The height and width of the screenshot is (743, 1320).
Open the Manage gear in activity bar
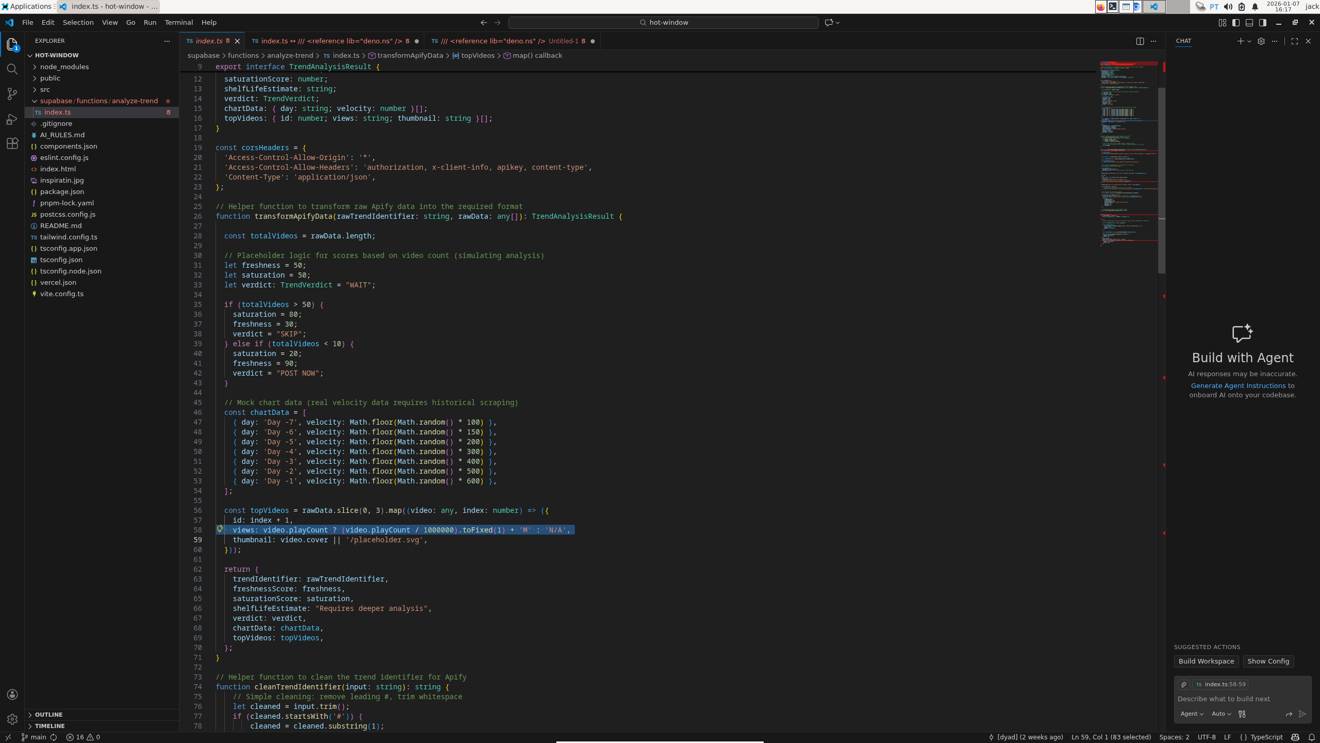(12, 719)
